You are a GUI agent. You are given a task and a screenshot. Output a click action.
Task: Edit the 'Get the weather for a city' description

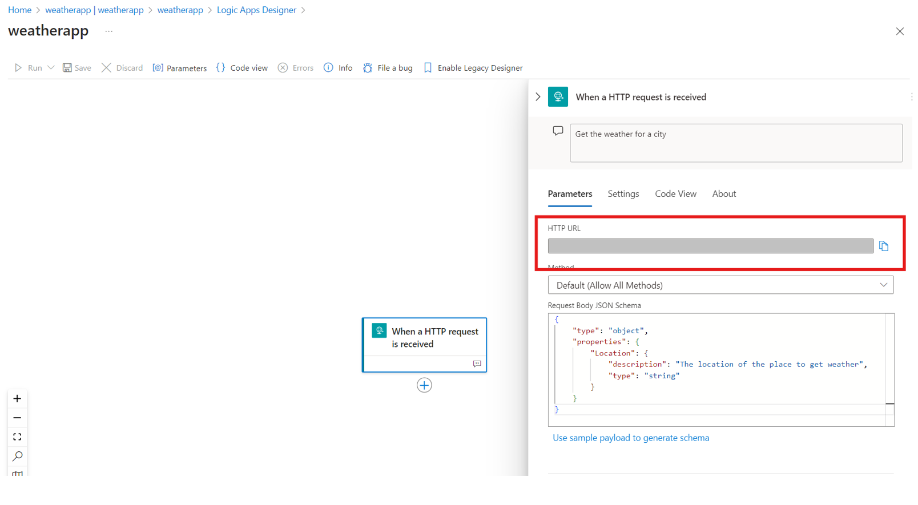click(x=736, y=143)
